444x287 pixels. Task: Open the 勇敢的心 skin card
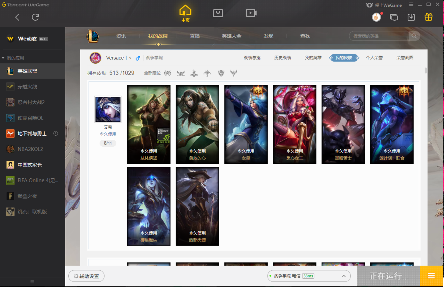coord(197,124)
